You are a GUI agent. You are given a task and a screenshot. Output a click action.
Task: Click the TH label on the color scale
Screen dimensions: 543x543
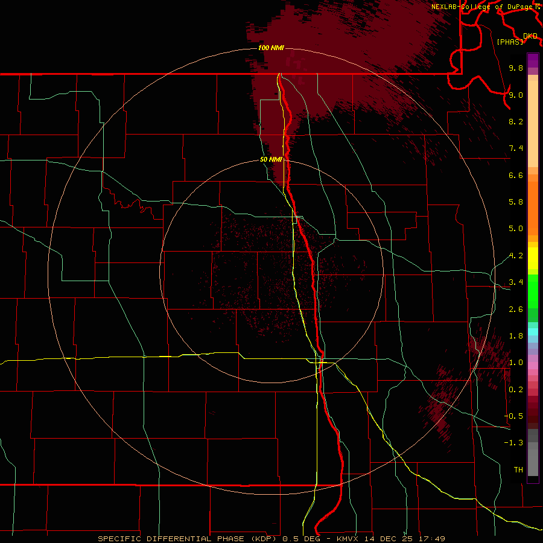tap(518, 470)
